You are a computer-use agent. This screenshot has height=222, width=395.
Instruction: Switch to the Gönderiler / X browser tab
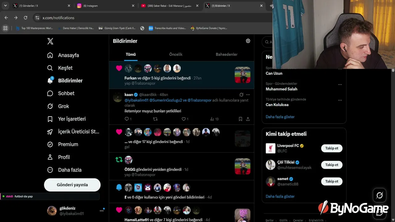42,6
